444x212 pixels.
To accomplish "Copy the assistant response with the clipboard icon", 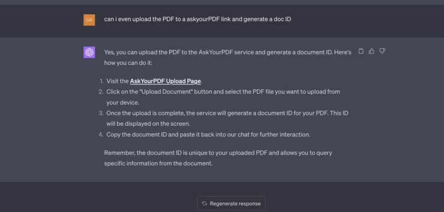I will [x=361, y=51].
